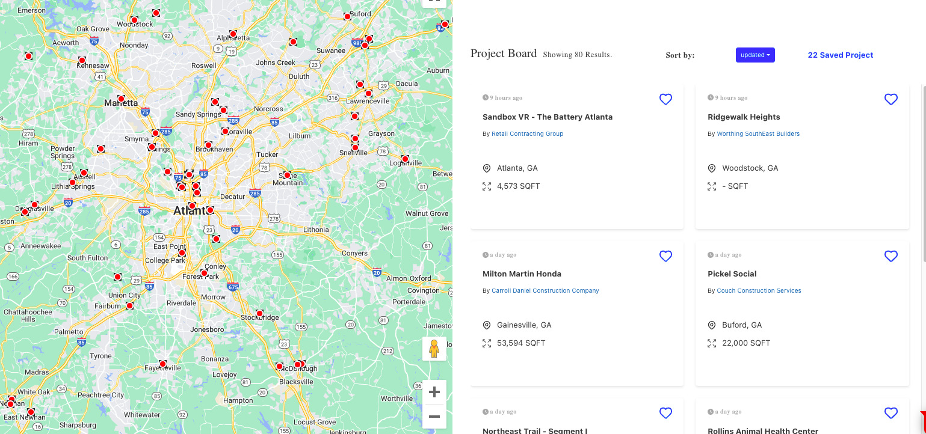This screenshot has width=926, height=434.
Task: Open Retail Contracting Group link
Action: (527, 134)
